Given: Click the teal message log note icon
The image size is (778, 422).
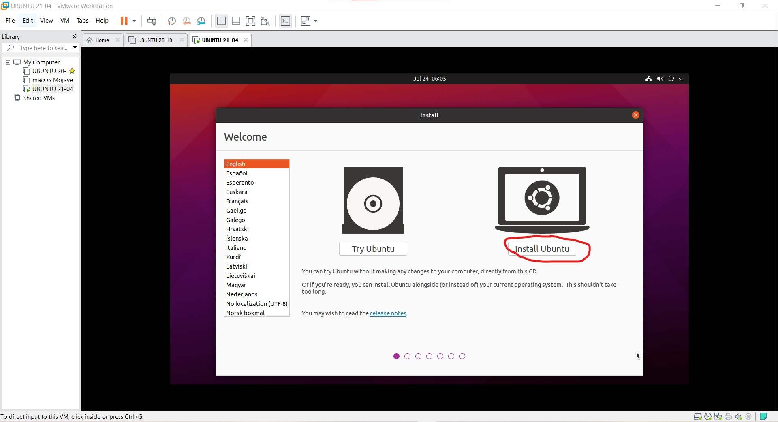Looking at the screenshot, I should [x=763, y=416].
